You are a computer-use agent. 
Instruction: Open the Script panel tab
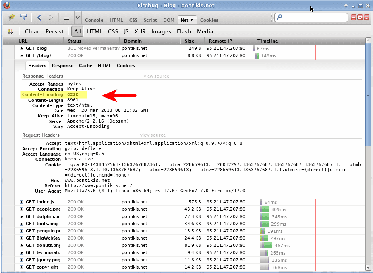pos(150,20)
